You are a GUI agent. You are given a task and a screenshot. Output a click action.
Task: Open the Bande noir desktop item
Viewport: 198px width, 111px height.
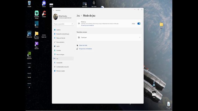[44, 36]
